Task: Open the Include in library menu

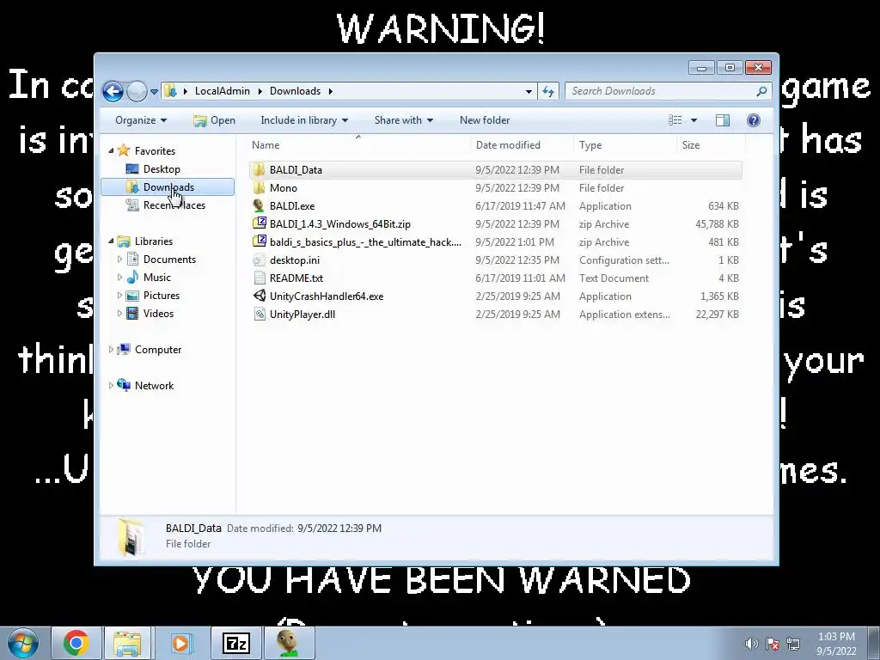Action: point(304,120)
